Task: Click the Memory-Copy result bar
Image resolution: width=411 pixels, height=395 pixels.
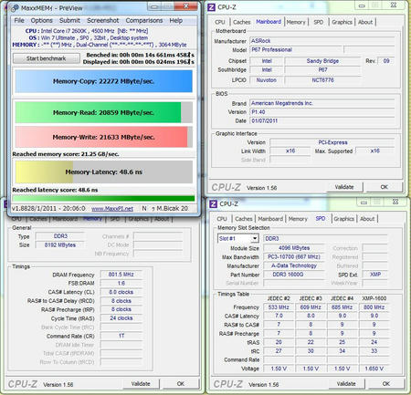Action: [x=104, y=81]
